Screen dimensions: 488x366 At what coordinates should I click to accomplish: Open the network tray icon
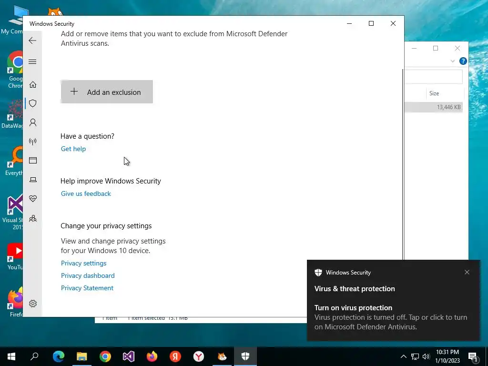[x=415, y=356]
